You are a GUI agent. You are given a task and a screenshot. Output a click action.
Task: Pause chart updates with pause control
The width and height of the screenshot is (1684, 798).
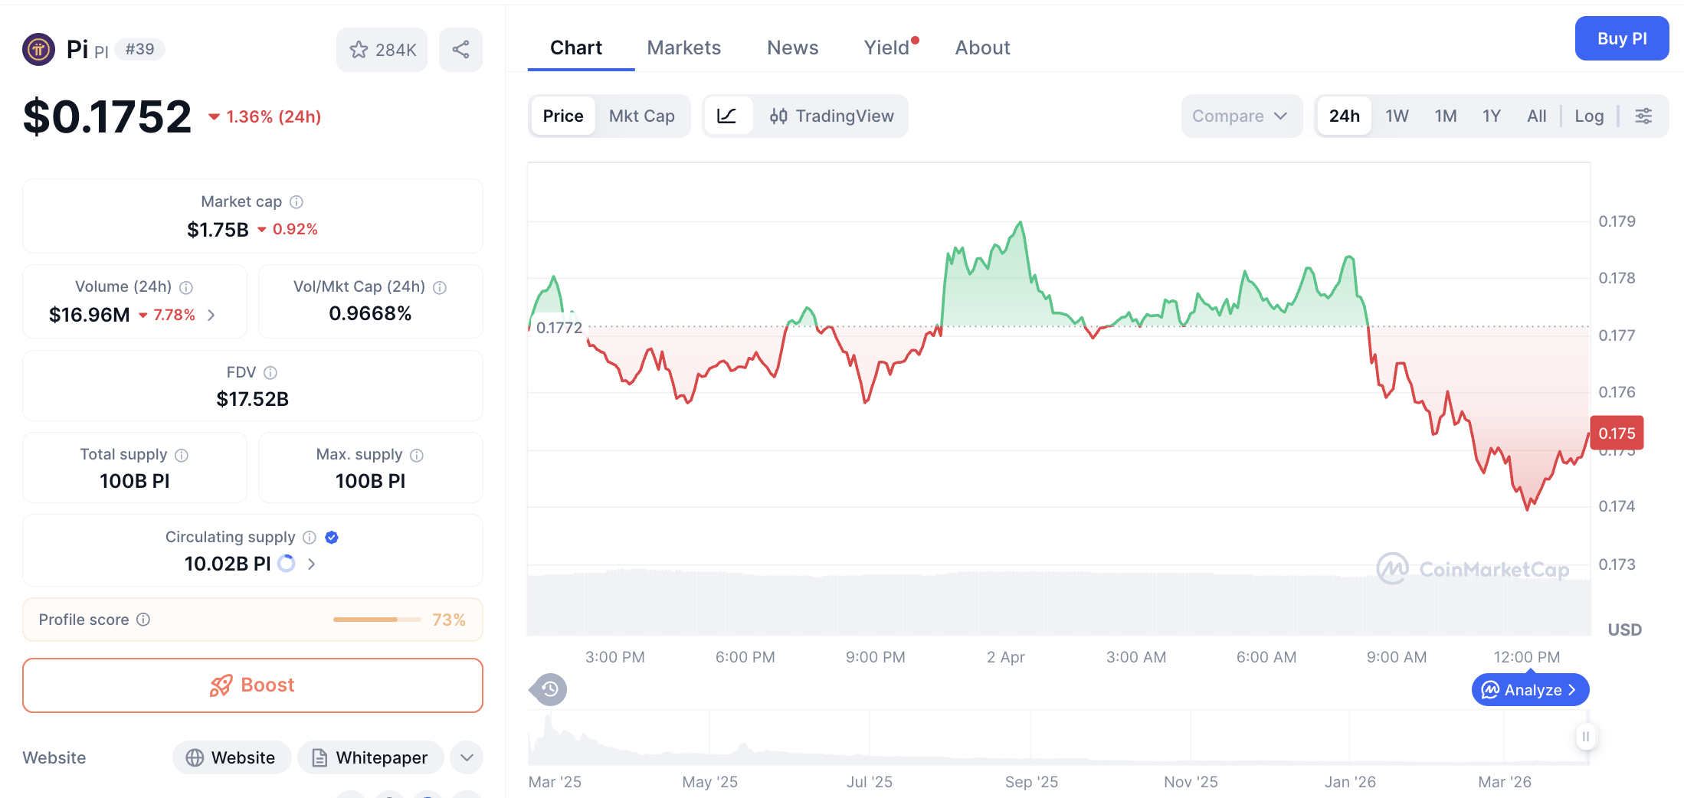(x=1586, y=737)
